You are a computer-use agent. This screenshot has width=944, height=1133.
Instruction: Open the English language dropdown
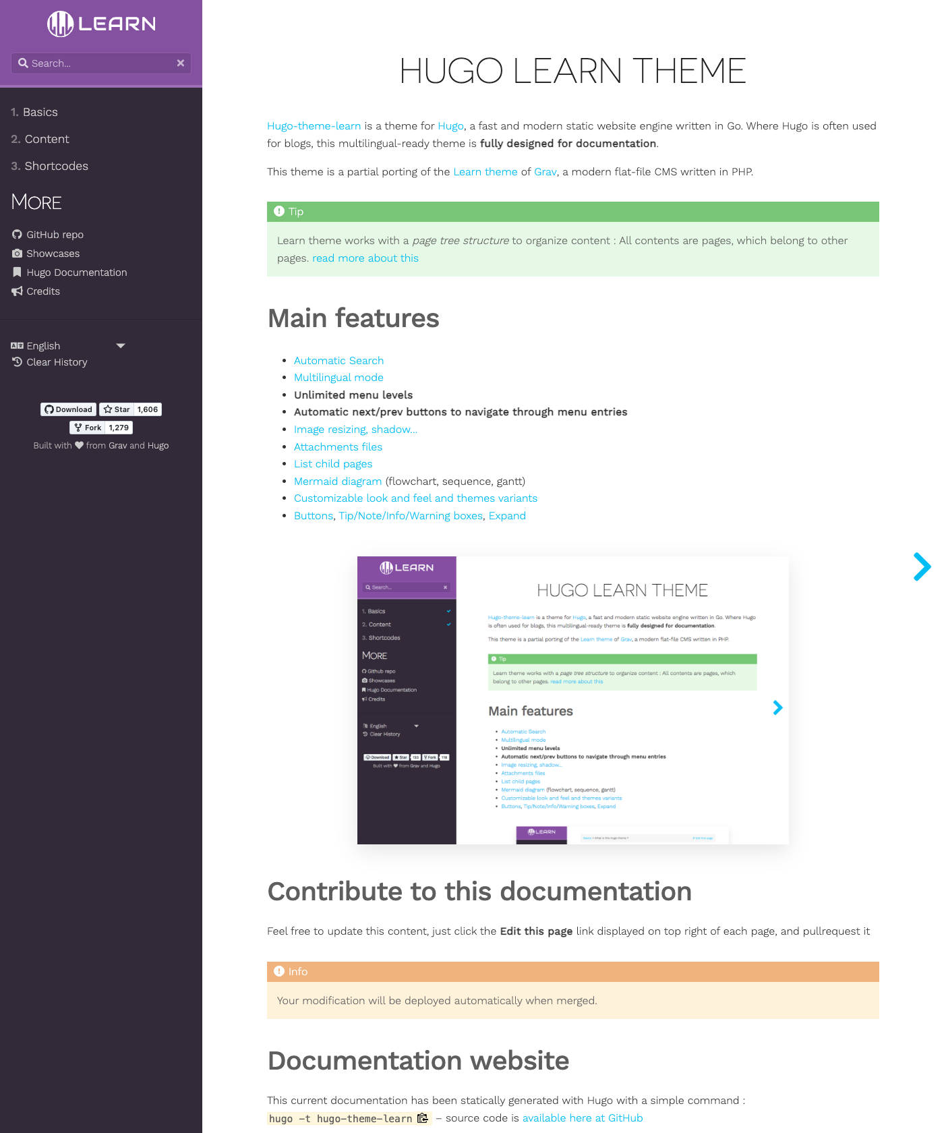click(x=67, y=346)
